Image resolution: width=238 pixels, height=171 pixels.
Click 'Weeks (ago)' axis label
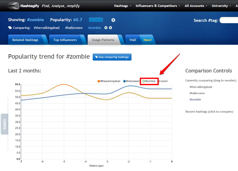[x=96, y=166]
